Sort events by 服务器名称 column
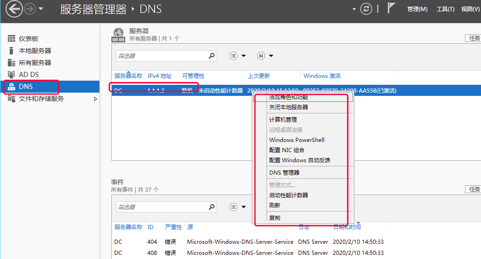This screenshot has height=259, width=481. (128, 227)
